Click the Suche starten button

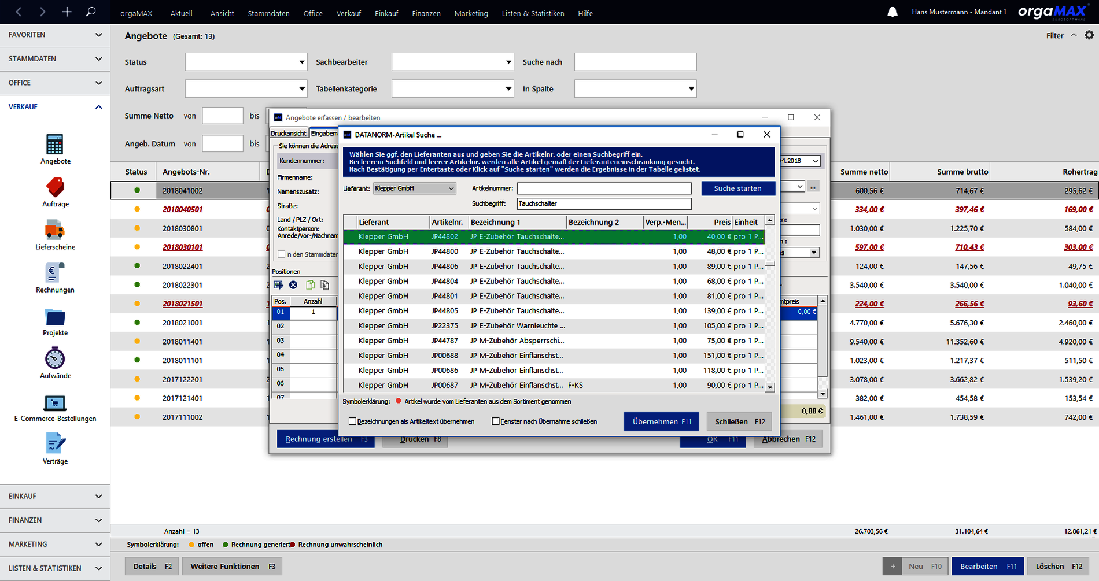[x=738, y=188]
